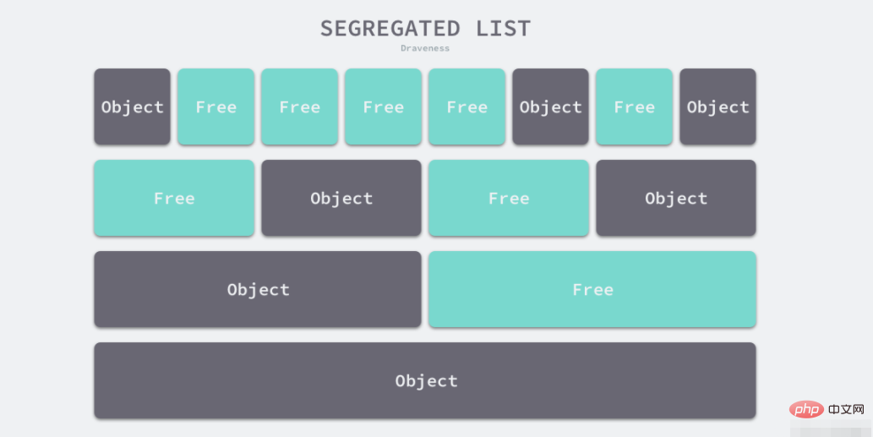The width and height of the screenshot is (873, 437).
Task: Click the third block in the top row
Action: (x=299, y=107)
